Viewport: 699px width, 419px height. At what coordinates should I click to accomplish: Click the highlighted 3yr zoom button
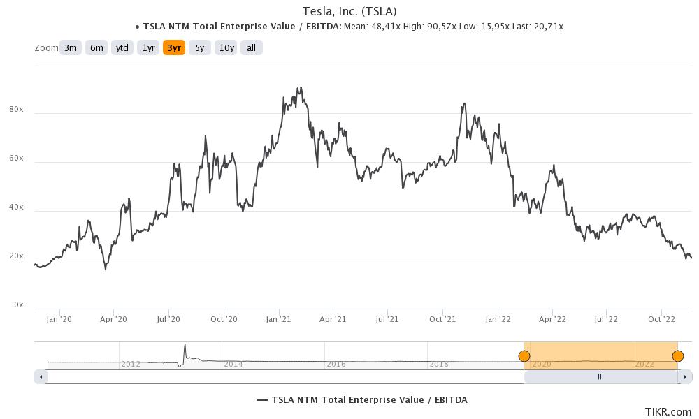click(x=174, y=47)
